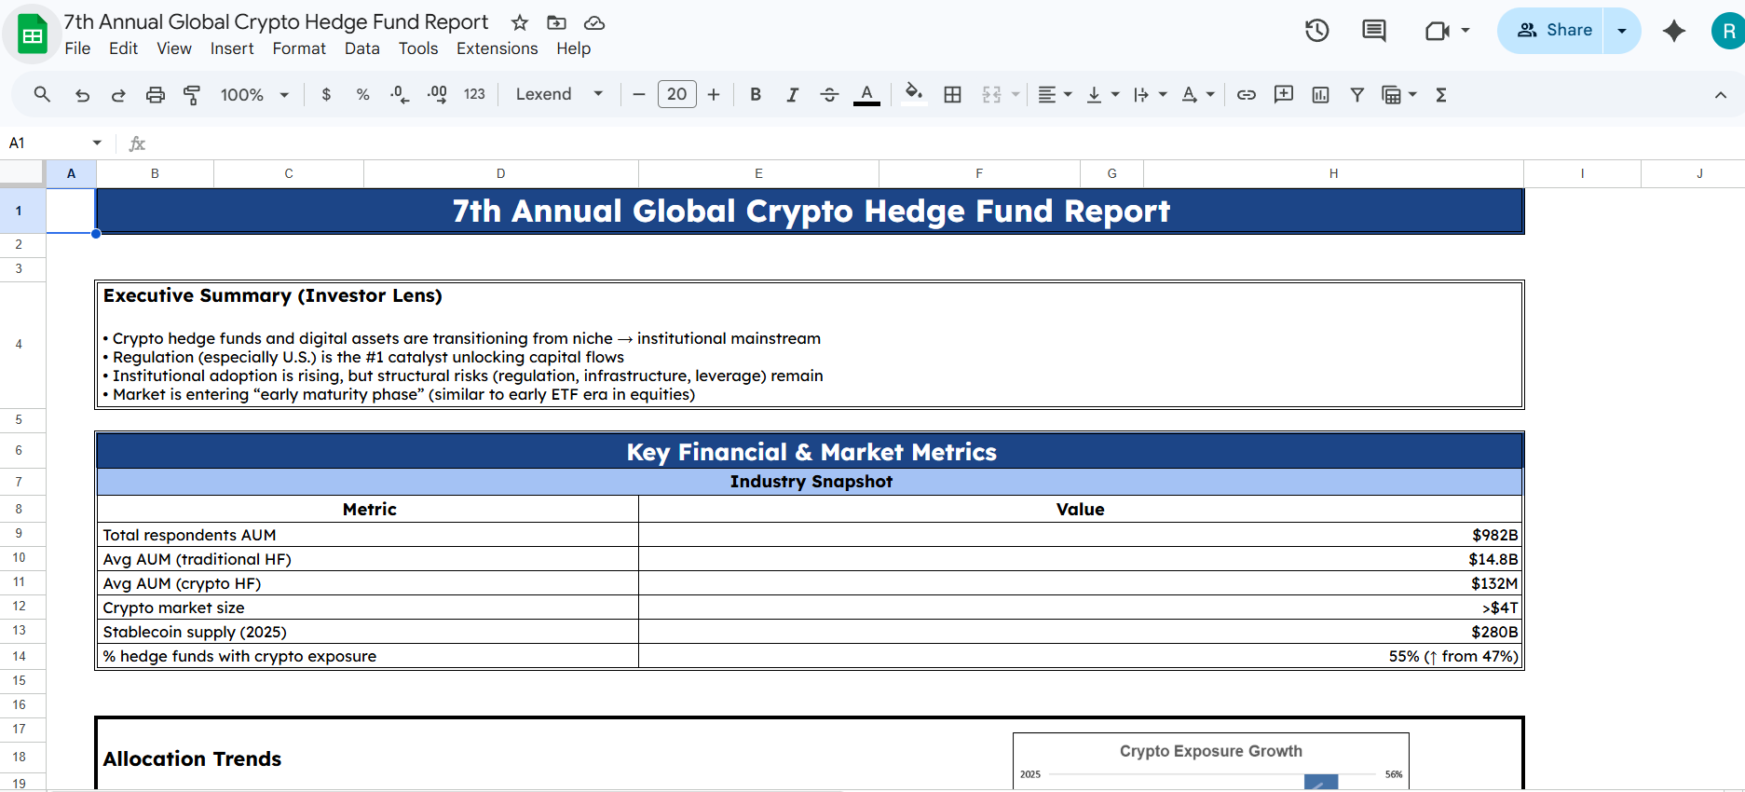Toggle bold formatting
Image resolution: width=1745 pixels, height=792 pixels.
tap(756, 94)
